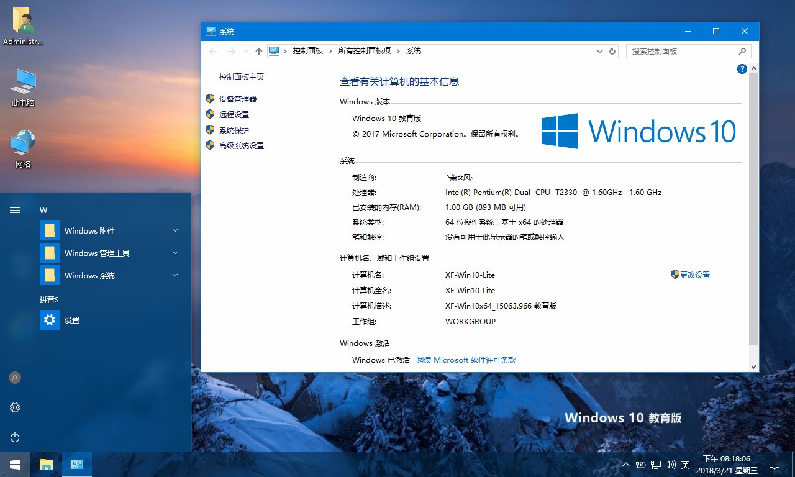Click the scrollbar up arrow

click(x=754, y=69)
